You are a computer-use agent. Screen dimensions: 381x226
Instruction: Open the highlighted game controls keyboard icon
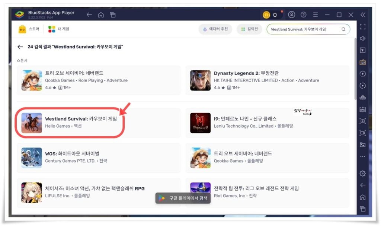coord(362,62)
